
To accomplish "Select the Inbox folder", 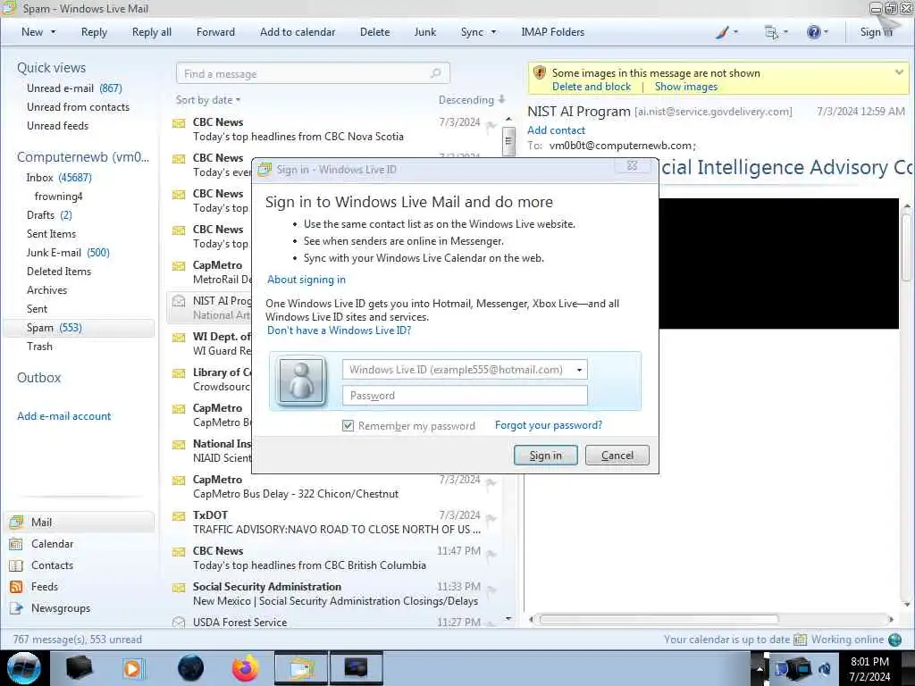I will 59,178.
